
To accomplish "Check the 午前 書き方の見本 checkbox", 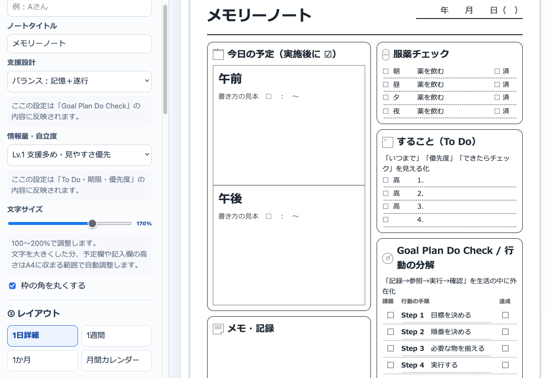I will [269, 97].
